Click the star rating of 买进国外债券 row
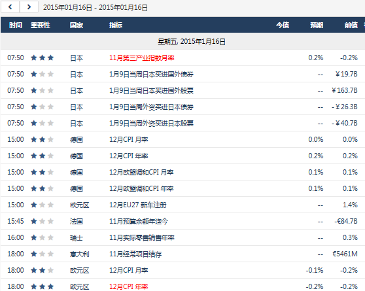 coord(42,74)
